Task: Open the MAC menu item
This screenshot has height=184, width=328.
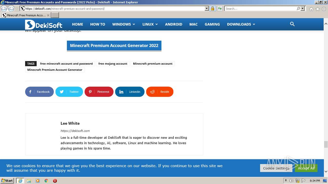Action: coord(193,24)
